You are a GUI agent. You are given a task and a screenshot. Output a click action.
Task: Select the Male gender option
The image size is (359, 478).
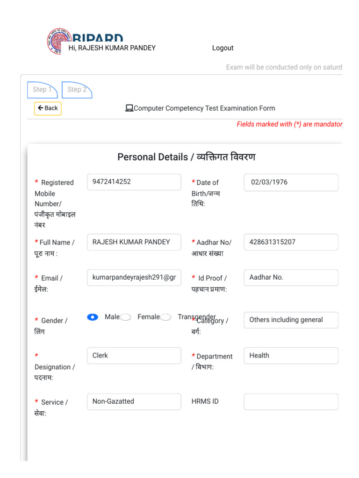coord(93,317)
